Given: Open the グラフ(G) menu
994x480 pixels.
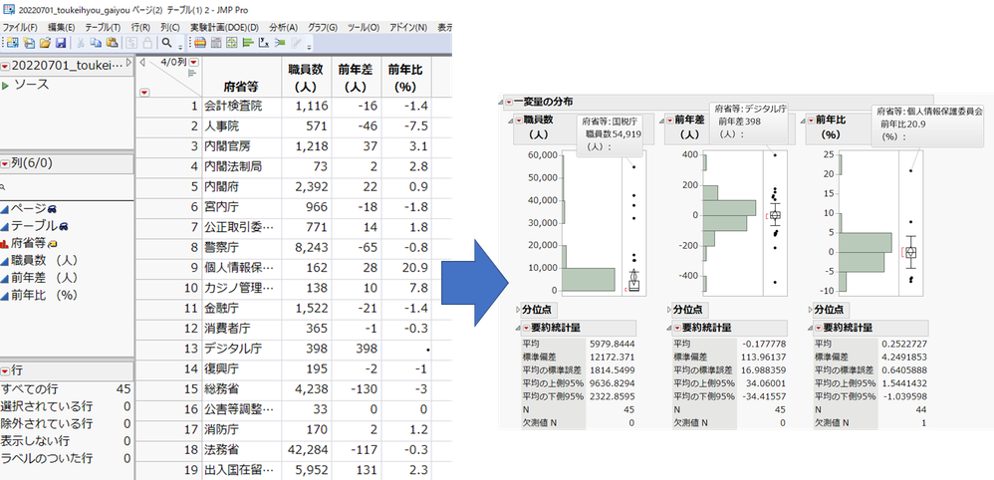Looking at the screenshot, I should [323, 27].
